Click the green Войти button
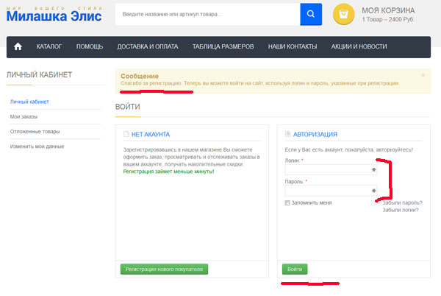Screen dimensions: 441x296 pos(295,269)
